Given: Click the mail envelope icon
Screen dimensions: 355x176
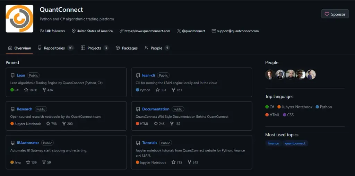Looking at the screenshot, I should click(214, 31).
